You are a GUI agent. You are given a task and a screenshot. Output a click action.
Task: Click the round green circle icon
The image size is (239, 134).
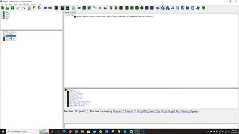(x=142, y=8)
